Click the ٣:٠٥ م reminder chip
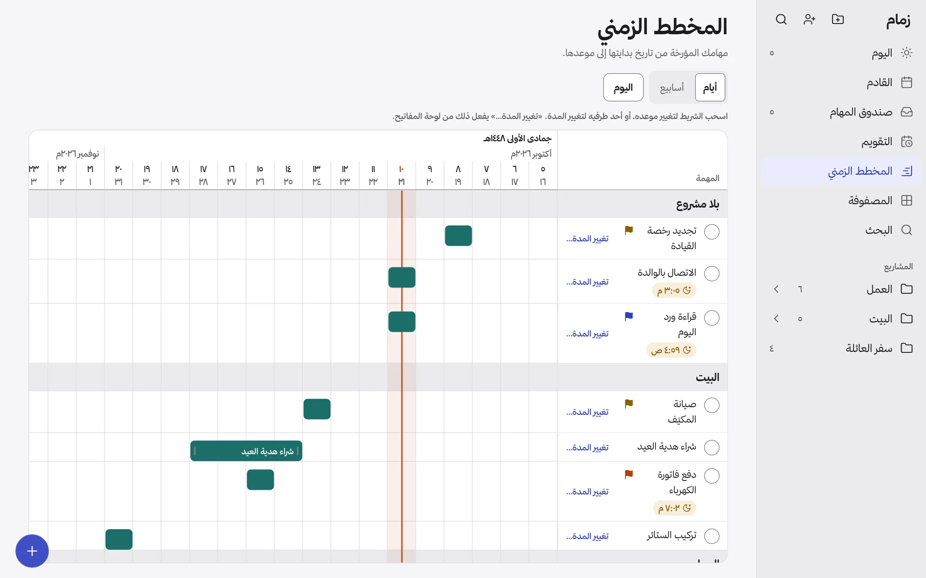Viewport: 926px width, 578px height. click(x=674, y=290)
